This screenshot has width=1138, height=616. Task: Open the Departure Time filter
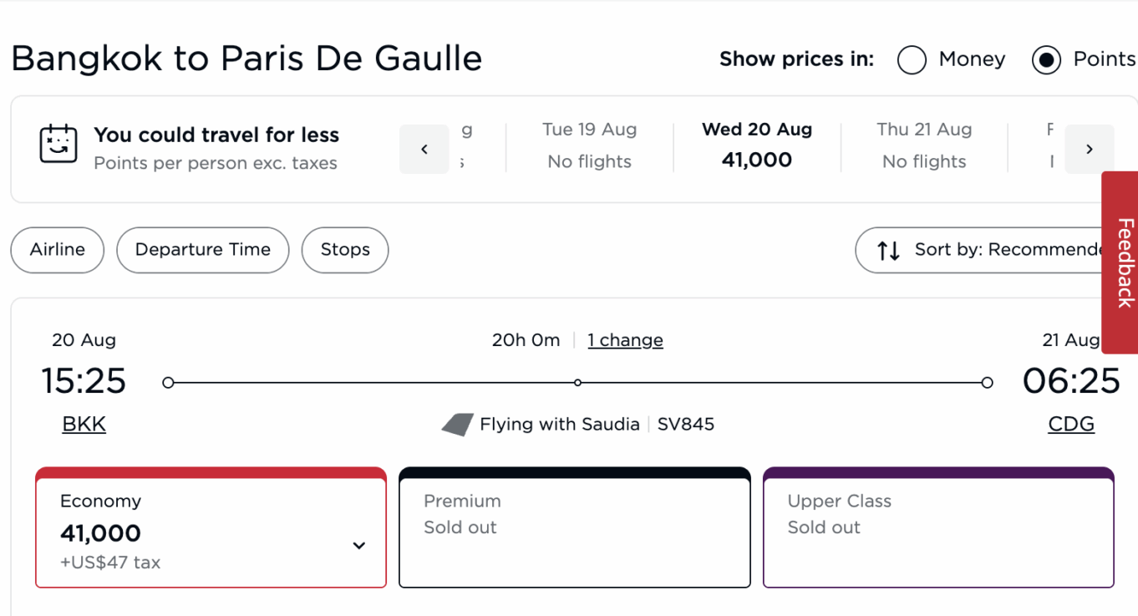pos(203,250)
